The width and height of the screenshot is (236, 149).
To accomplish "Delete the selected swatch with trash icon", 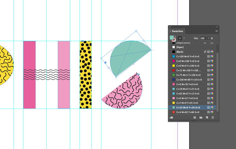I will point(213,118).
